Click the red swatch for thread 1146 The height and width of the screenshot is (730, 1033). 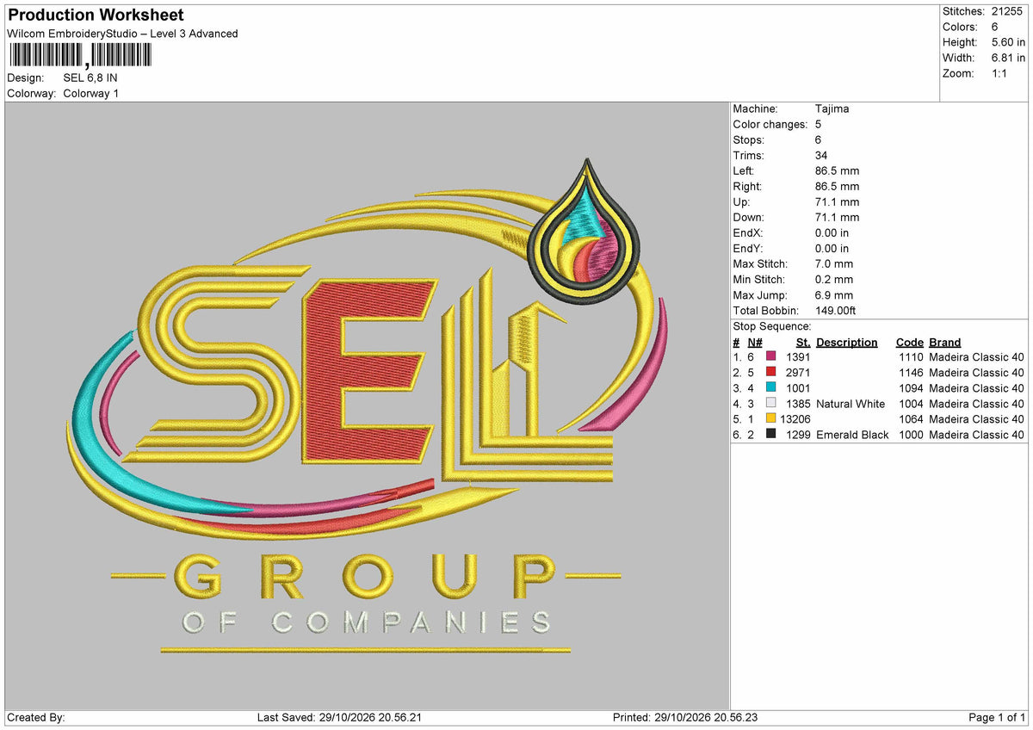pos(770,373)
